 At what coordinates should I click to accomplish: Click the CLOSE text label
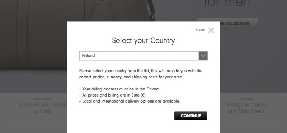(200, 30)
